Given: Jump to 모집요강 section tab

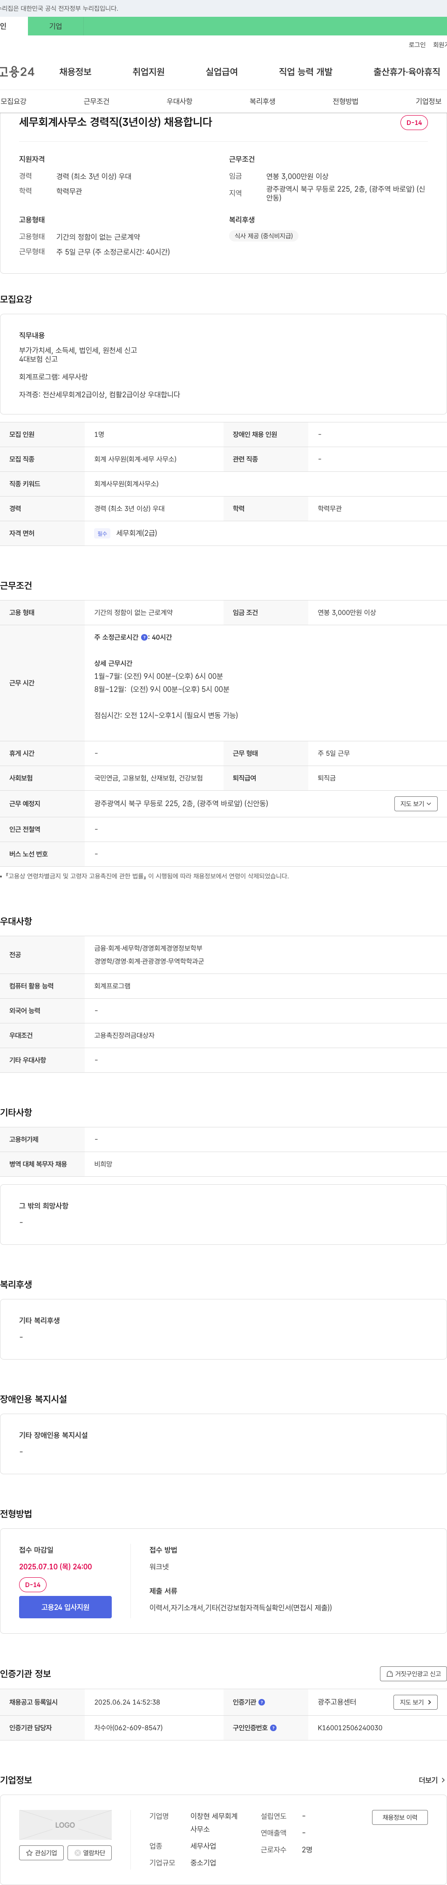Looking at the screenshot, I should click(13, 101).
